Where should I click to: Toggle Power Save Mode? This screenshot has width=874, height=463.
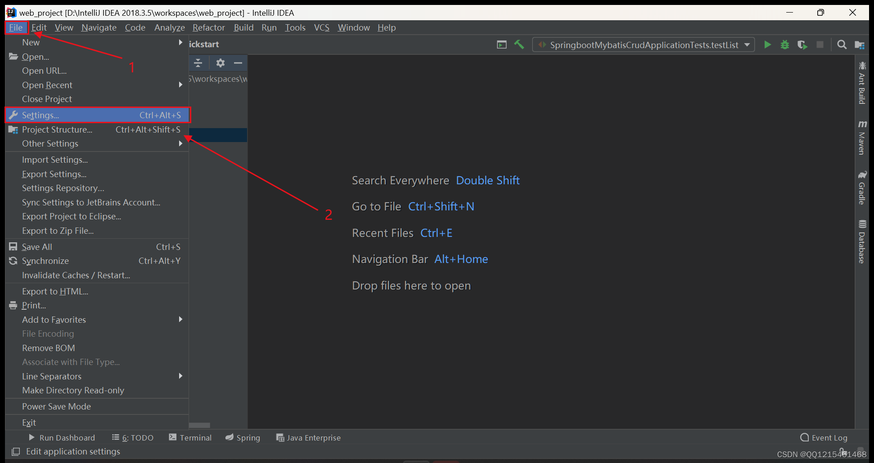[97, 406]
